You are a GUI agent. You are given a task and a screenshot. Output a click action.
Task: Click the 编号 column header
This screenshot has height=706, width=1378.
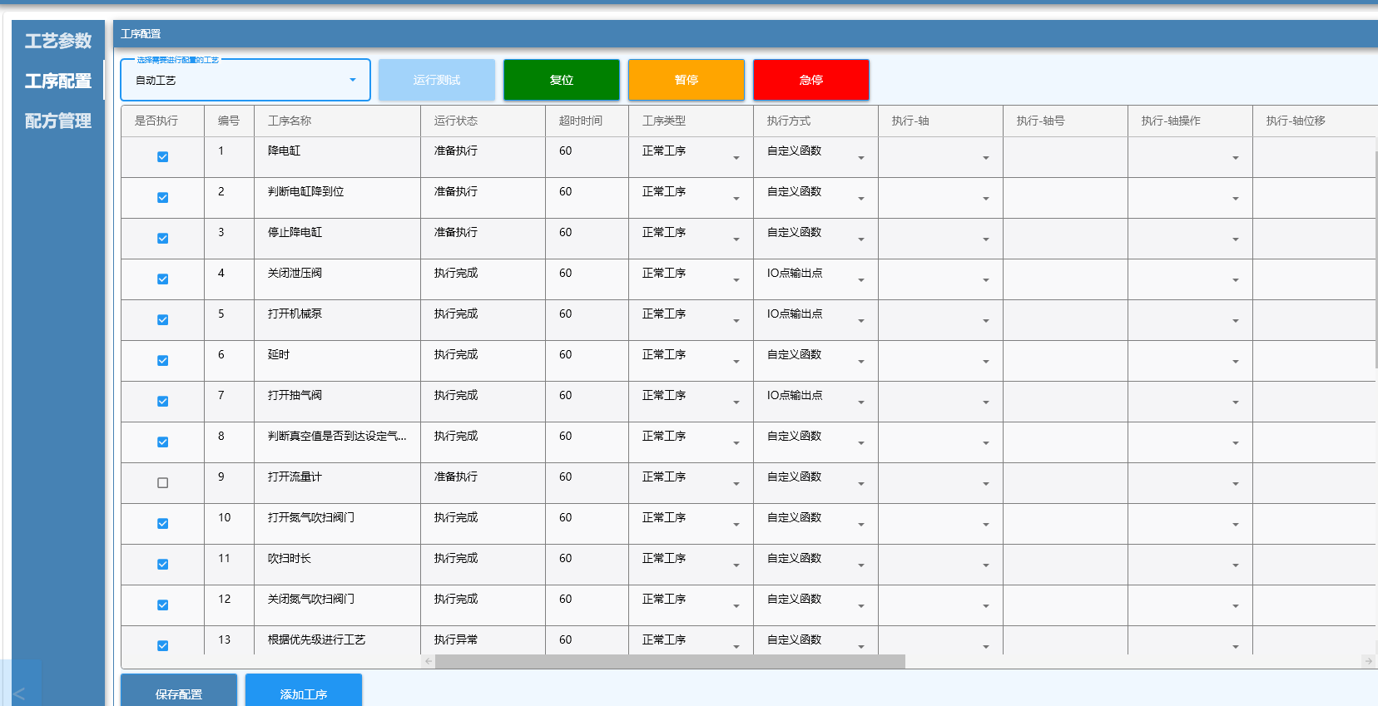[x=229, y=121]
